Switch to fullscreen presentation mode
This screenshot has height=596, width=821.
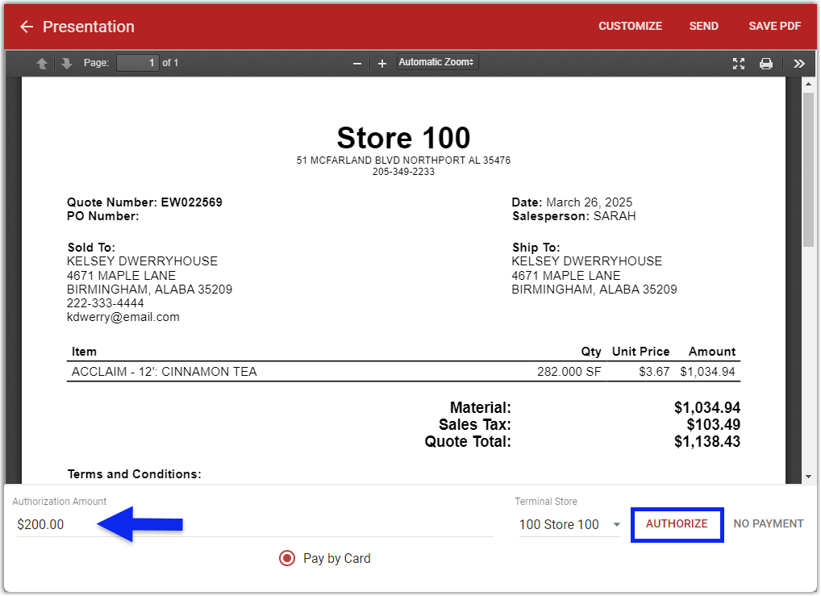(738, 64)
